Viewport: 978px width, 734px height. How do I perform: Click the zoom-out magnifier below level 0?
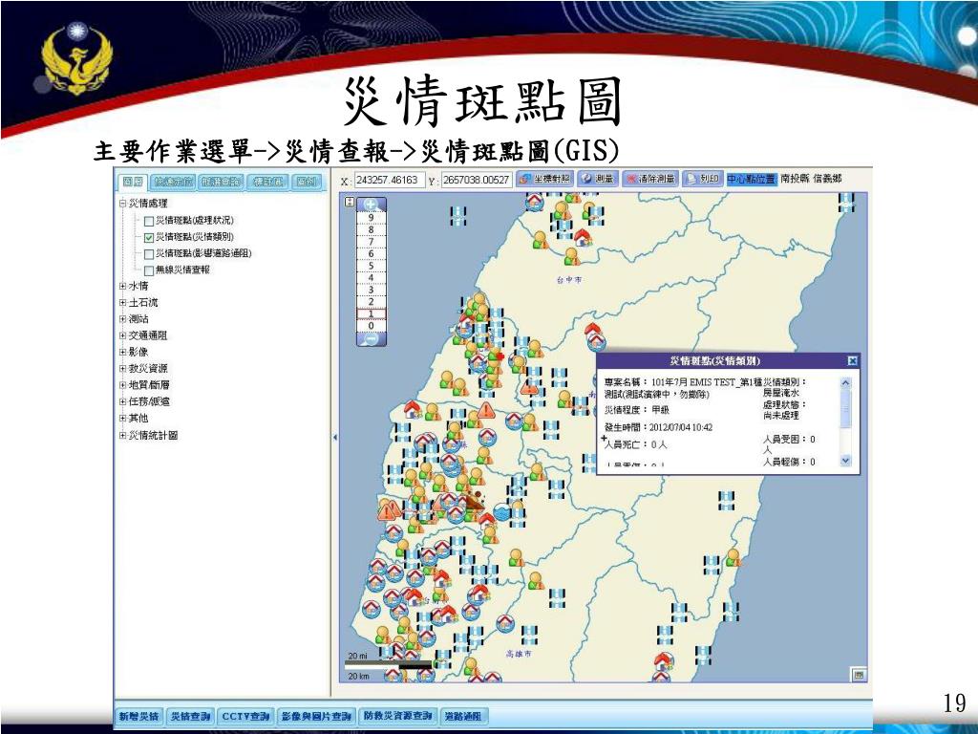[x=372, y=339]
